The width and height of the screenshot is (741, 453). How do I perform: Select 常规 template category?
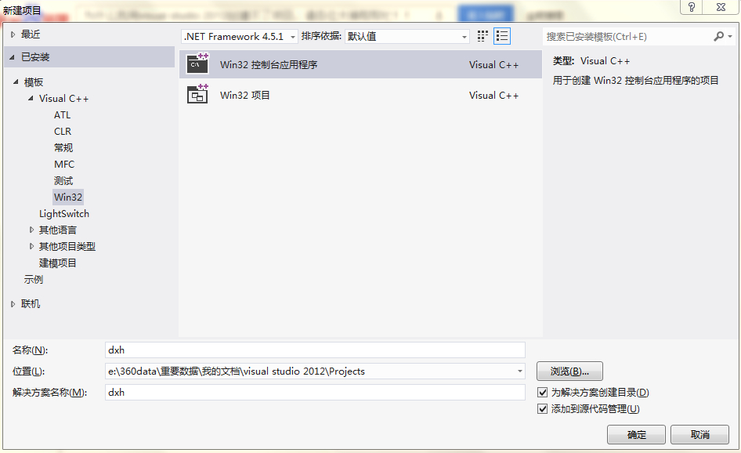click(63, 147)
